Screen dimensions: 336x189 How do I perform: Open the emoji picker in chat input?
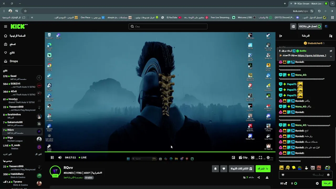[328, 175]
